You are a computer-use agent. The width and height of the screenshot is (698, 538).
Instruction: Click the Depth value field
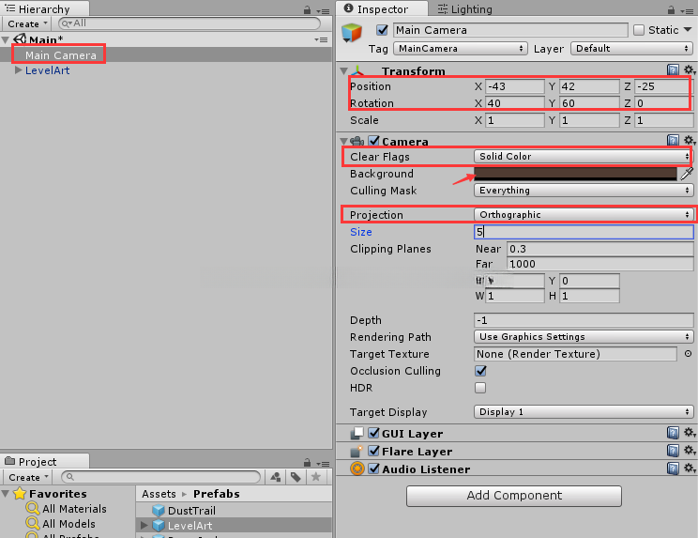584,320
